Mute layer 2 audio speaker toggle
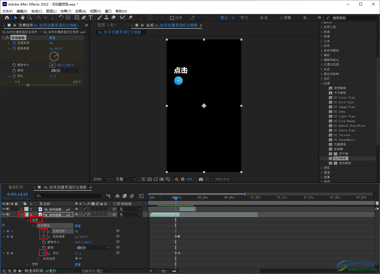This screenshot has width=380, height=274. [x=8, y=214]
